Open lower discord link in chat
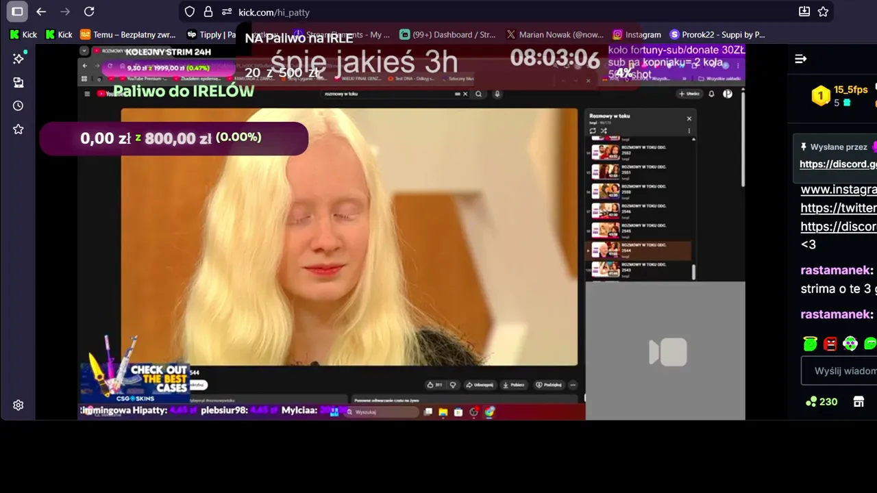 click(x=839, y=226)
